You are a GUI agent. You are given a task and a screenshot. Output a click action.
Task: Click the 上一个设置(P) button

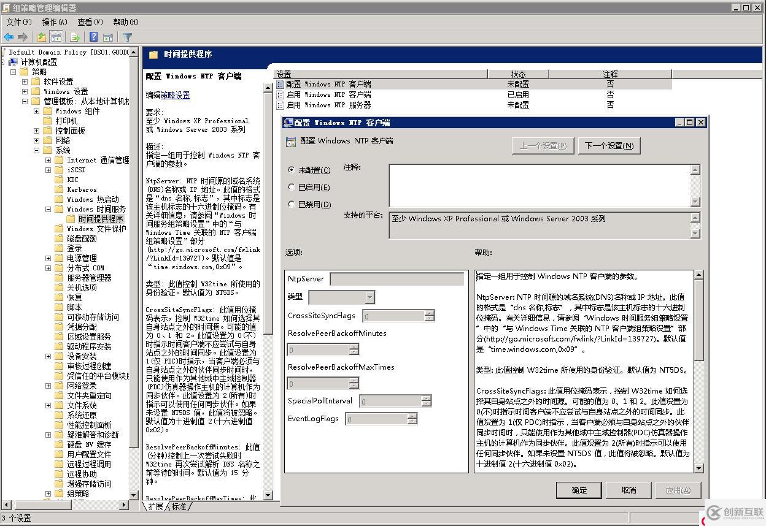click(x=543, y=146)
